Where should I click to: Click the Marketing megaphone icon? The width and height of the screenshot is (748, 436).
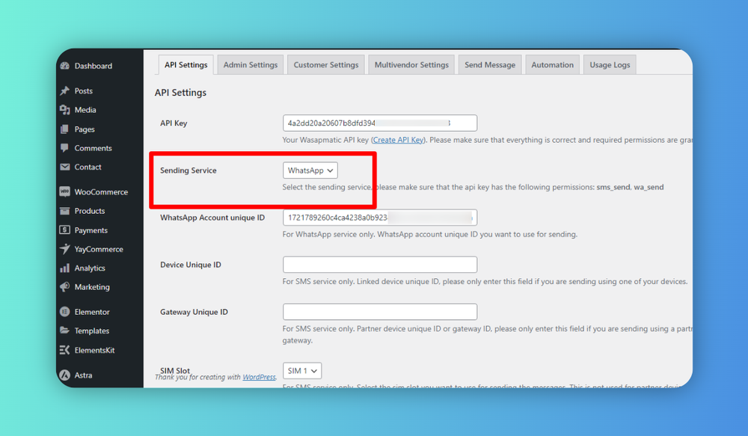tap(65, 286)
